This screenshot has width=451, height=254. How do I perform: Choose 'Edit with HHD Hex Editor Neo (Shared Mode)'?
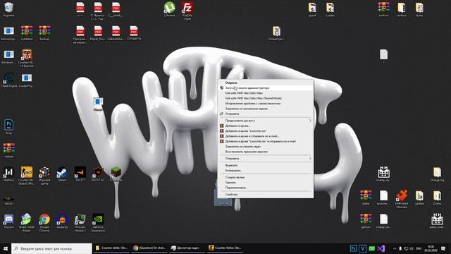[266, 98]
